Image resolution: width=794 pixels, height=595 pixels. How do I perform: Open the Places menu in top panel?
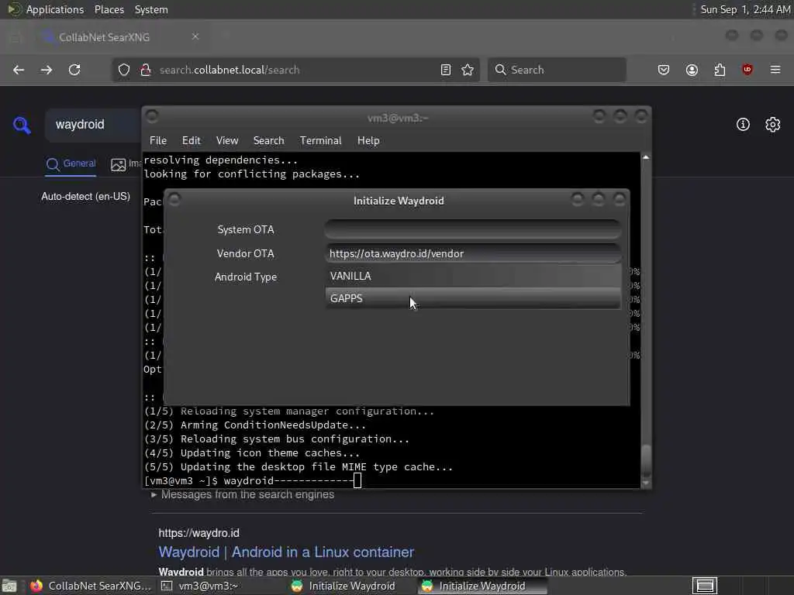tap(109, 9)
